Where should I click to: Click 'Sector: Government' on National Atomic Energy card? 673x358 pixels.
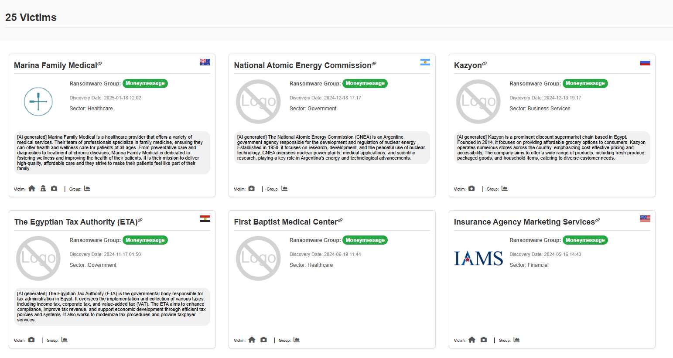pos(313,109)
